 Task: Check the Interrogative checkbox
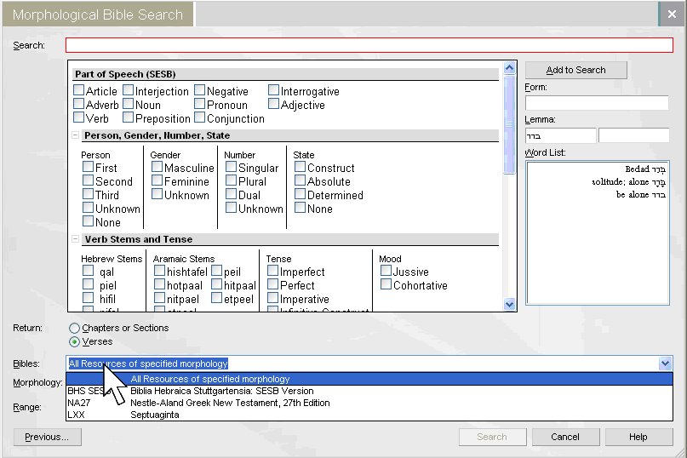click(274, 90)
